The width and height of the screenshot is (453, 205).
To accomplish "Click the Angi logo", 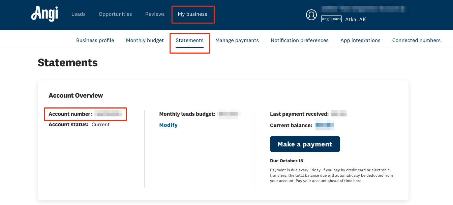I will (x=44, y=14).
